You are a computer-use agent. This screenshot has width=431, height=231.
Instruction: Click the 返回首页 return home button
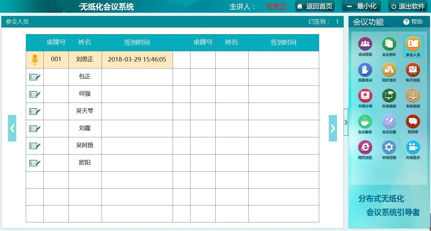pos(315,6)
